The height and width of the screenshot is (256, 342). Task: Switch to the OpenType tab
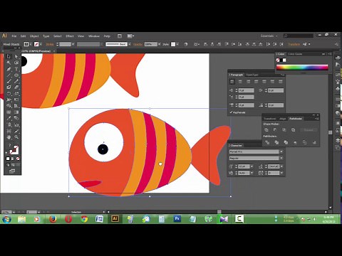pyautogui.click(x=252, y=75)
